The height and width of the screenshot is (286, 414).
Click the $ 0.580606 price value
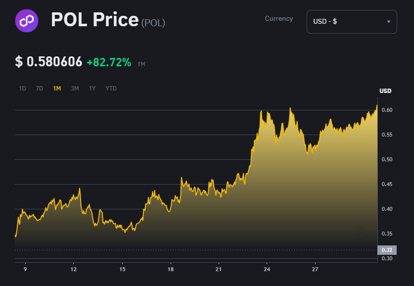click(48, 62)
